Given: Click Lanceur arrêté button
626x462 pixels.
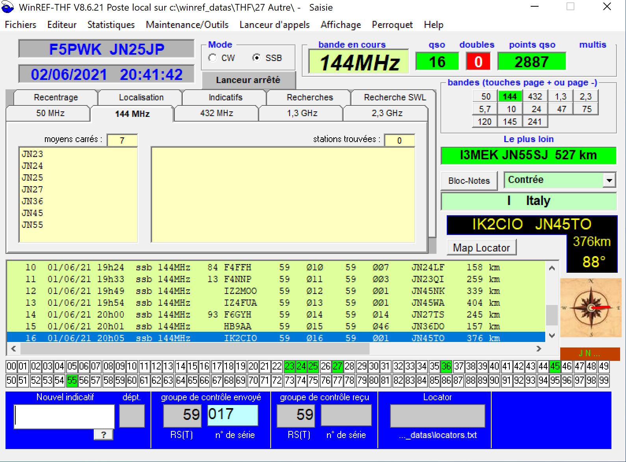Looking at the screenshot, I should tap(248, 80).
